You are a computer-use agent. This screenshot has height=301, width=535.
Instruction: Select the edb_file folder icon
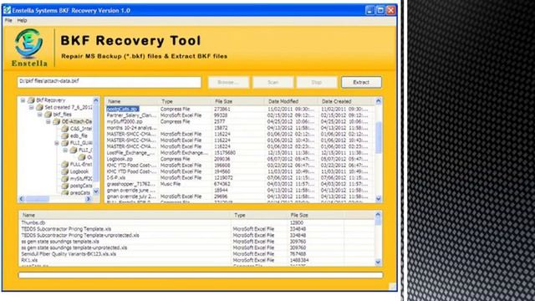[x=65, y=135]
